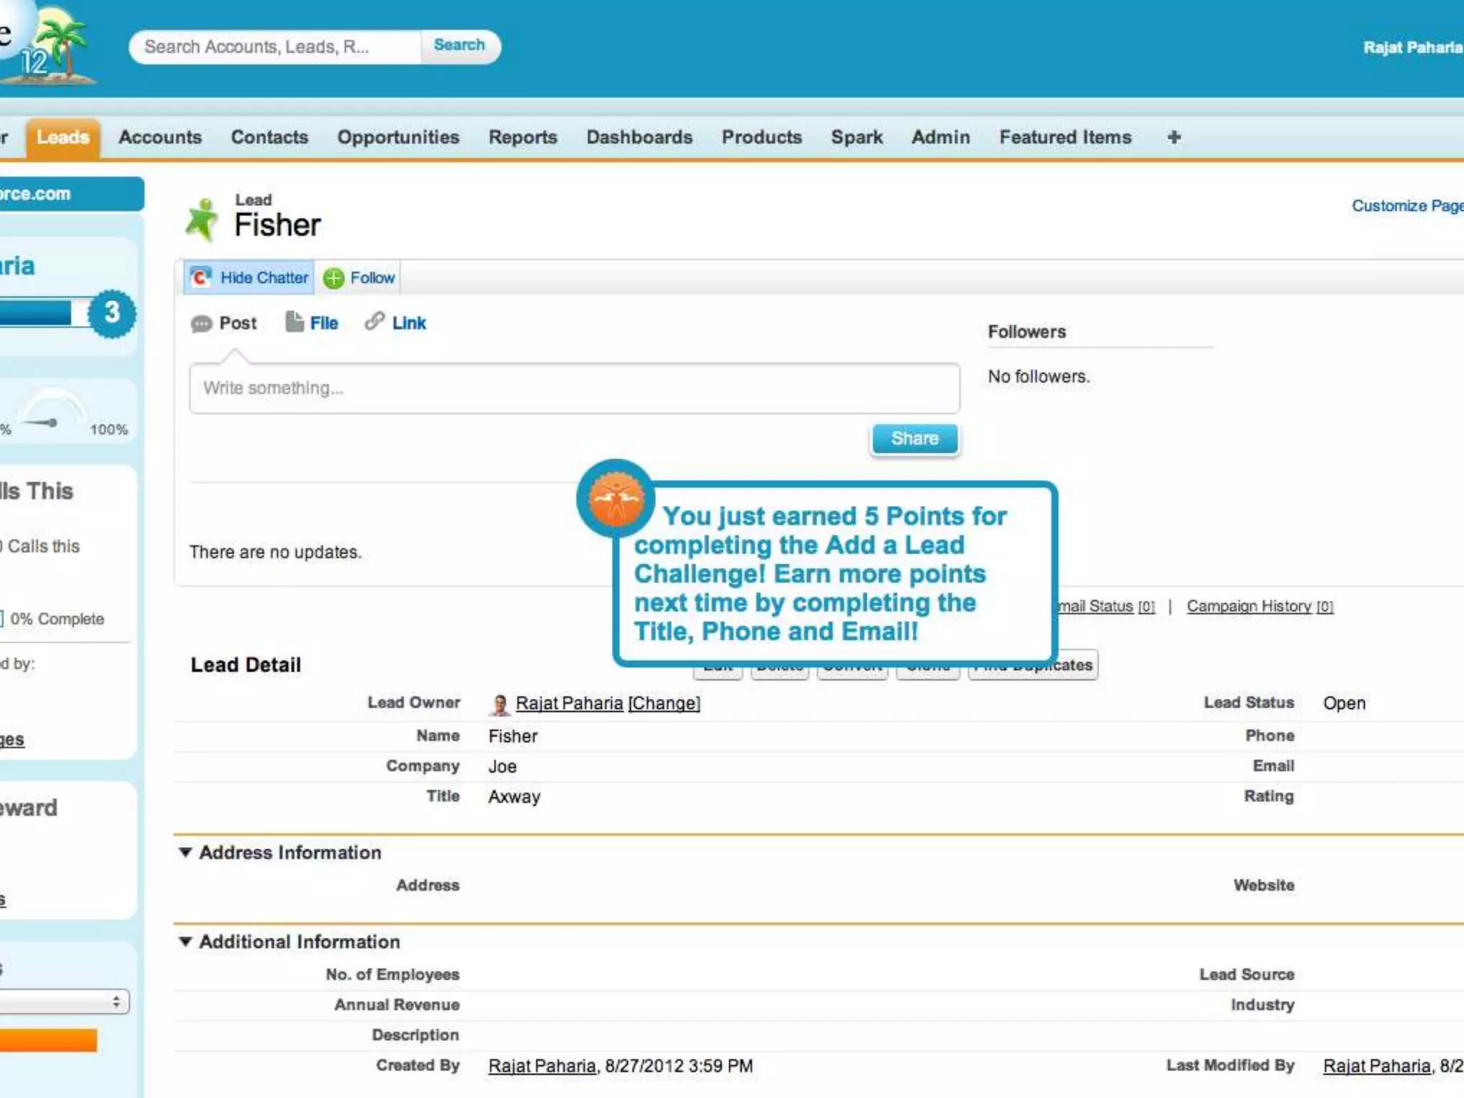
Task: Click the green lead star icon
Action: (202, 219)
